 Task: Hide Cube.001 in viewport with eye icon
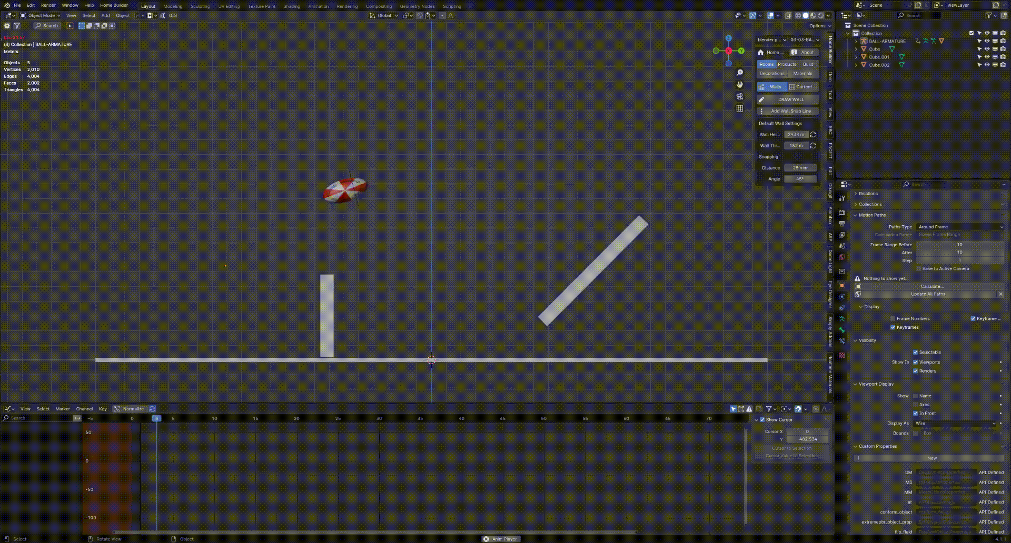(987, 57)
